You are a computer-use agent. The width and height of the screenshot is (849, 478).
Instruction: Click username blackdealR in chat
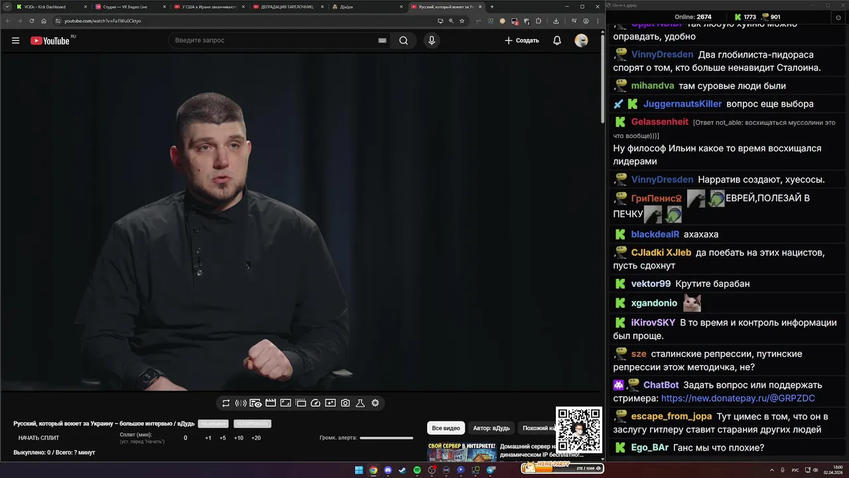655,234
